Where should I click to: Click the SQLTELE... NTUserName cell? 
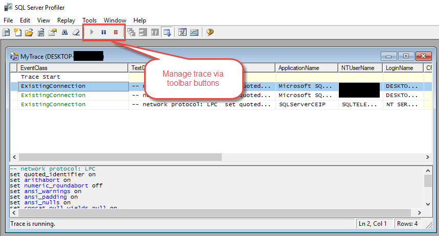tap(361, 104)
